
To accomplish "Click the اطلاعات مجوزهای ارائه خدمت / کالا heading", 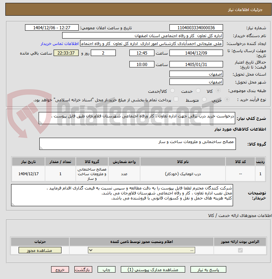I will point(240,215).
